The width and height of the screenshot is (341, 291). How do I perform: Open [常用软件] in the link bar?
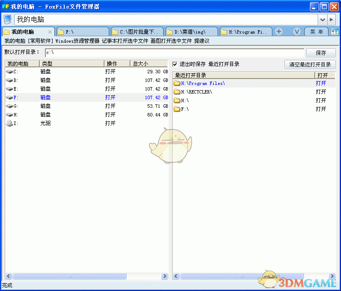click(x=41, y=41)
